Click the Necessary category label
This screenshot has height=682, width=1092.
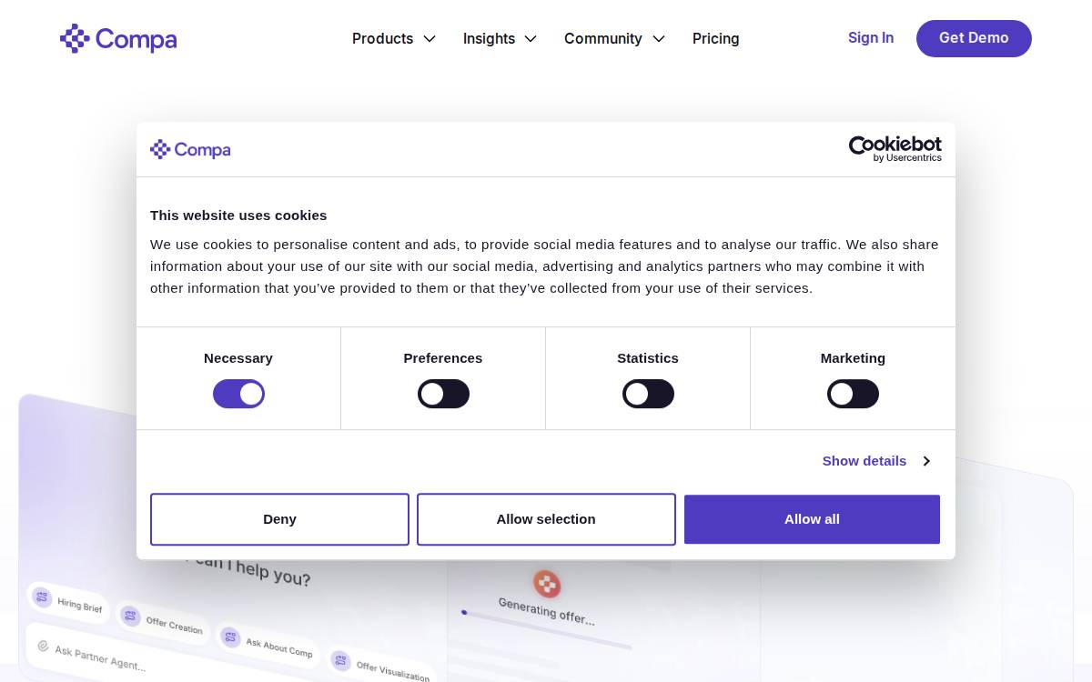[238, 358]
